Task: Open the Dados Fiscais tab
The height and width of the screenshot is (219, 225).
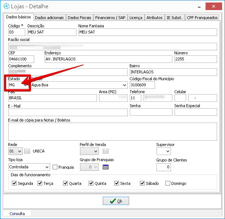Action: (79, 18)
